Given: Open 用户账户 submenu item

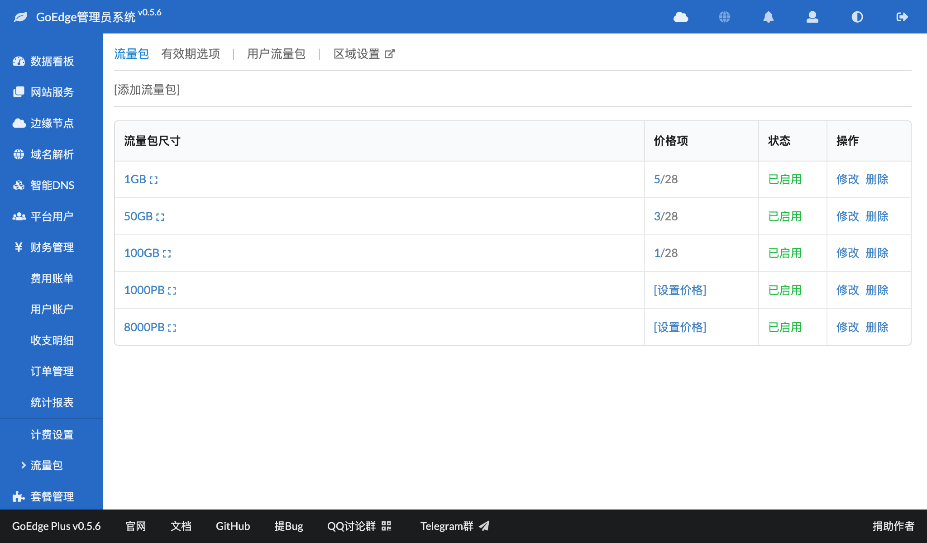Looking at the screenshot, I should pyautogui.click(x=52, y=310).
